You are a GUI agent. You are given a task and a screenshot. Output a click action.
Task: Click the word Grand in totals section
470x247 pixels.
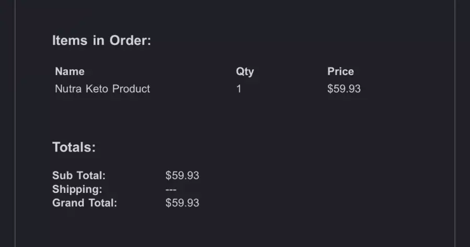click(68, 203)
